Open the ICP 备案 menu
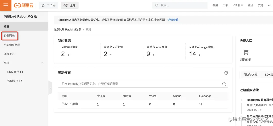 238,5
